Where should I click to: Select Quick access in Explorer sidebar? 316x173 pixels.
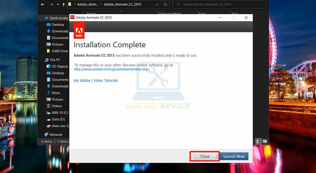[56, 18]
